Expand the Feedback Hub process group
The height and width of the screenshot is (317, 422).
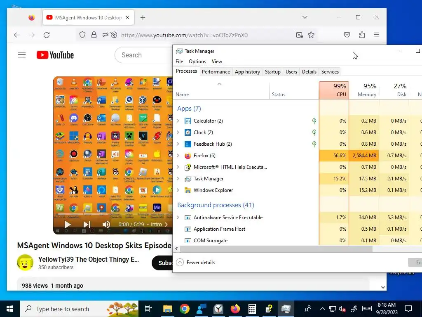pos(178,144)
